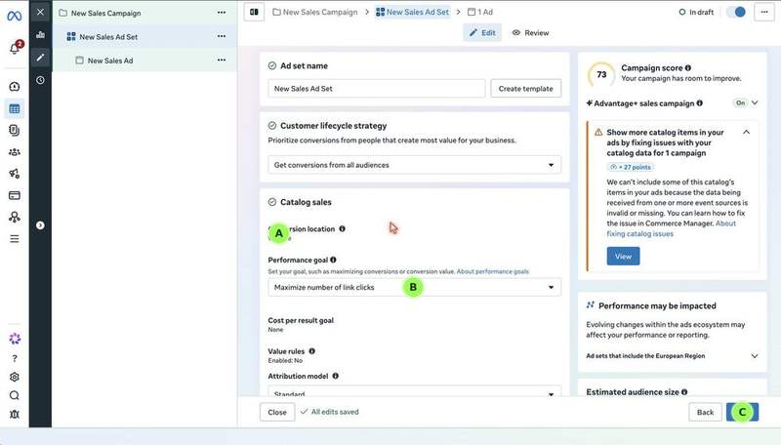Click the Cost per result goal text

click(x=301, y=320)
